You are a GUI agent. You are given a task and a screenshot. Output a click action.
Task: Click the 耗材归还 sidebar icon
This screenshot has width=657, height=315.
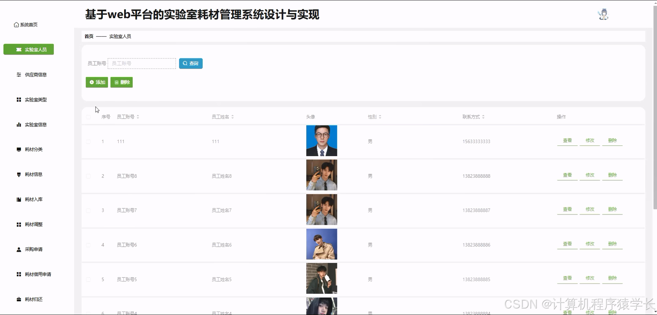point(19,299)
